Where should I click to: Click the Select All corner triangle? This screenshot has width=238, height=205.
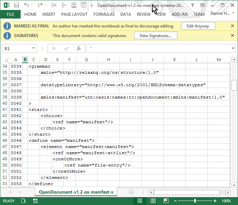(x=5, y=59)
